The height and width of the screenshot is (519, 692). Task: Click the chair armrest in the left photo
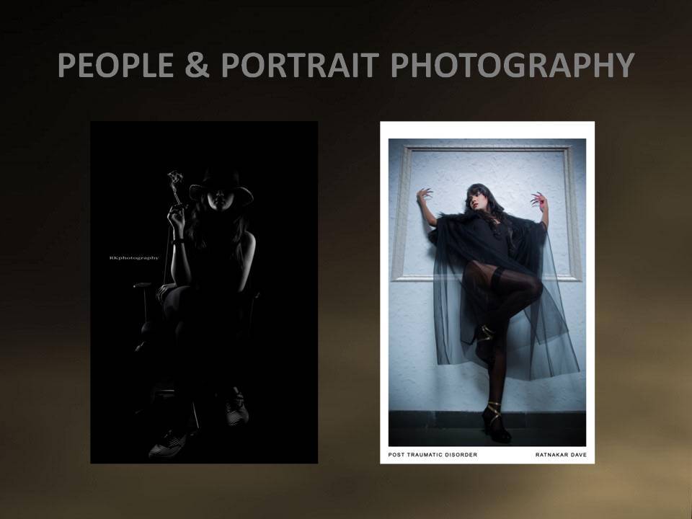tap(143, 288)
